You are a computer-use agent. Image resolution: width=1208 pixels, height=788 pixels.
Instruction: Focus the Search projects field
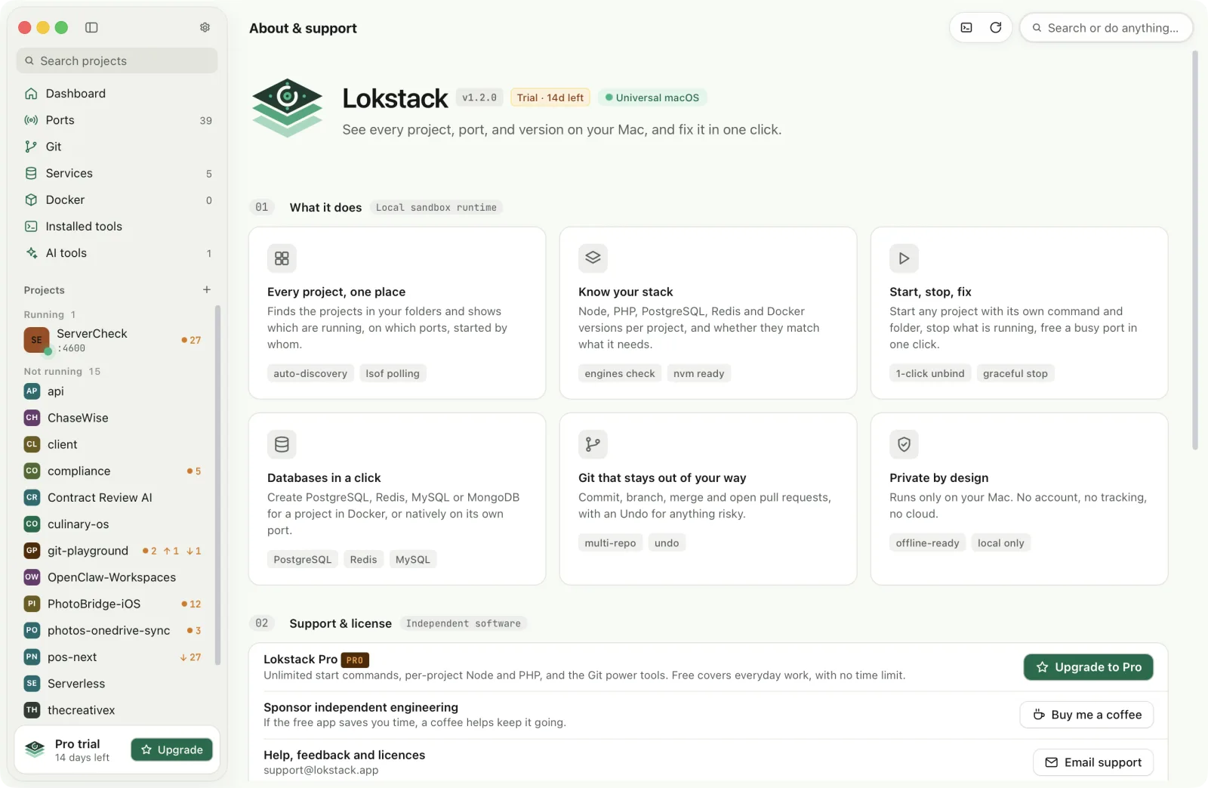tap(117, 60)
